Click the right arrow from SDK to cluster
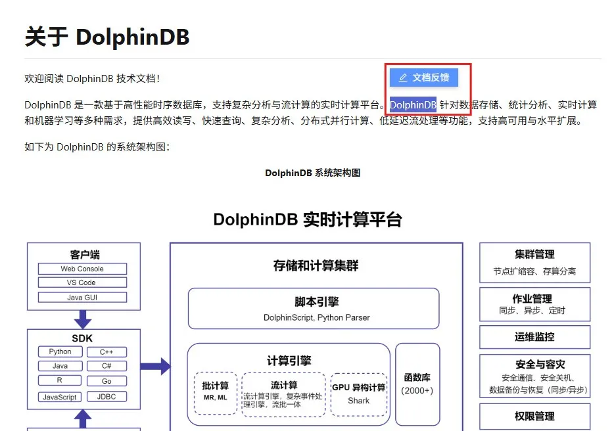Screen dimensions: 614x431 [155, 367]
